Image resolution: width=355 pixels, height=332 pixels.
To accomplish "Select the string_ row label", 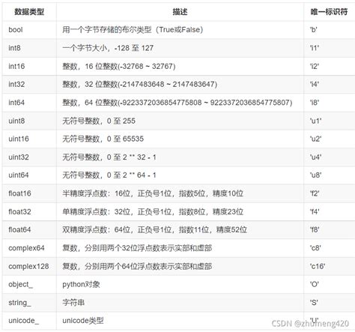I will [x=19, y=303].
